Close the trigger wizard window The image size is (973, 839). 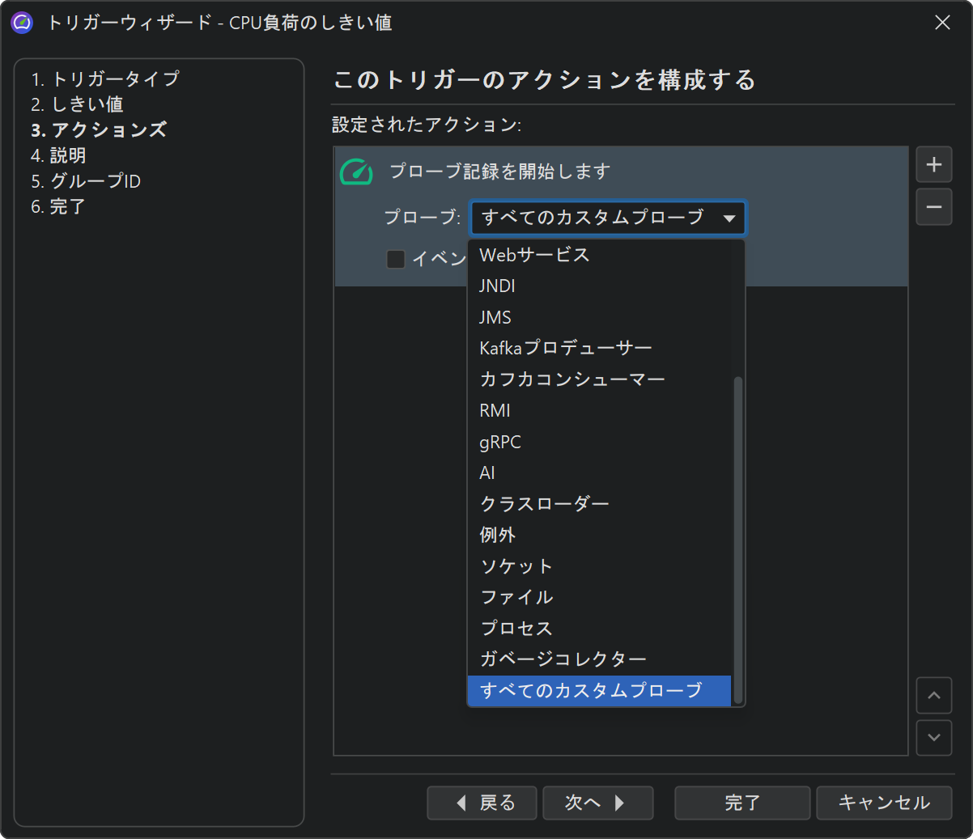(942, 23)
